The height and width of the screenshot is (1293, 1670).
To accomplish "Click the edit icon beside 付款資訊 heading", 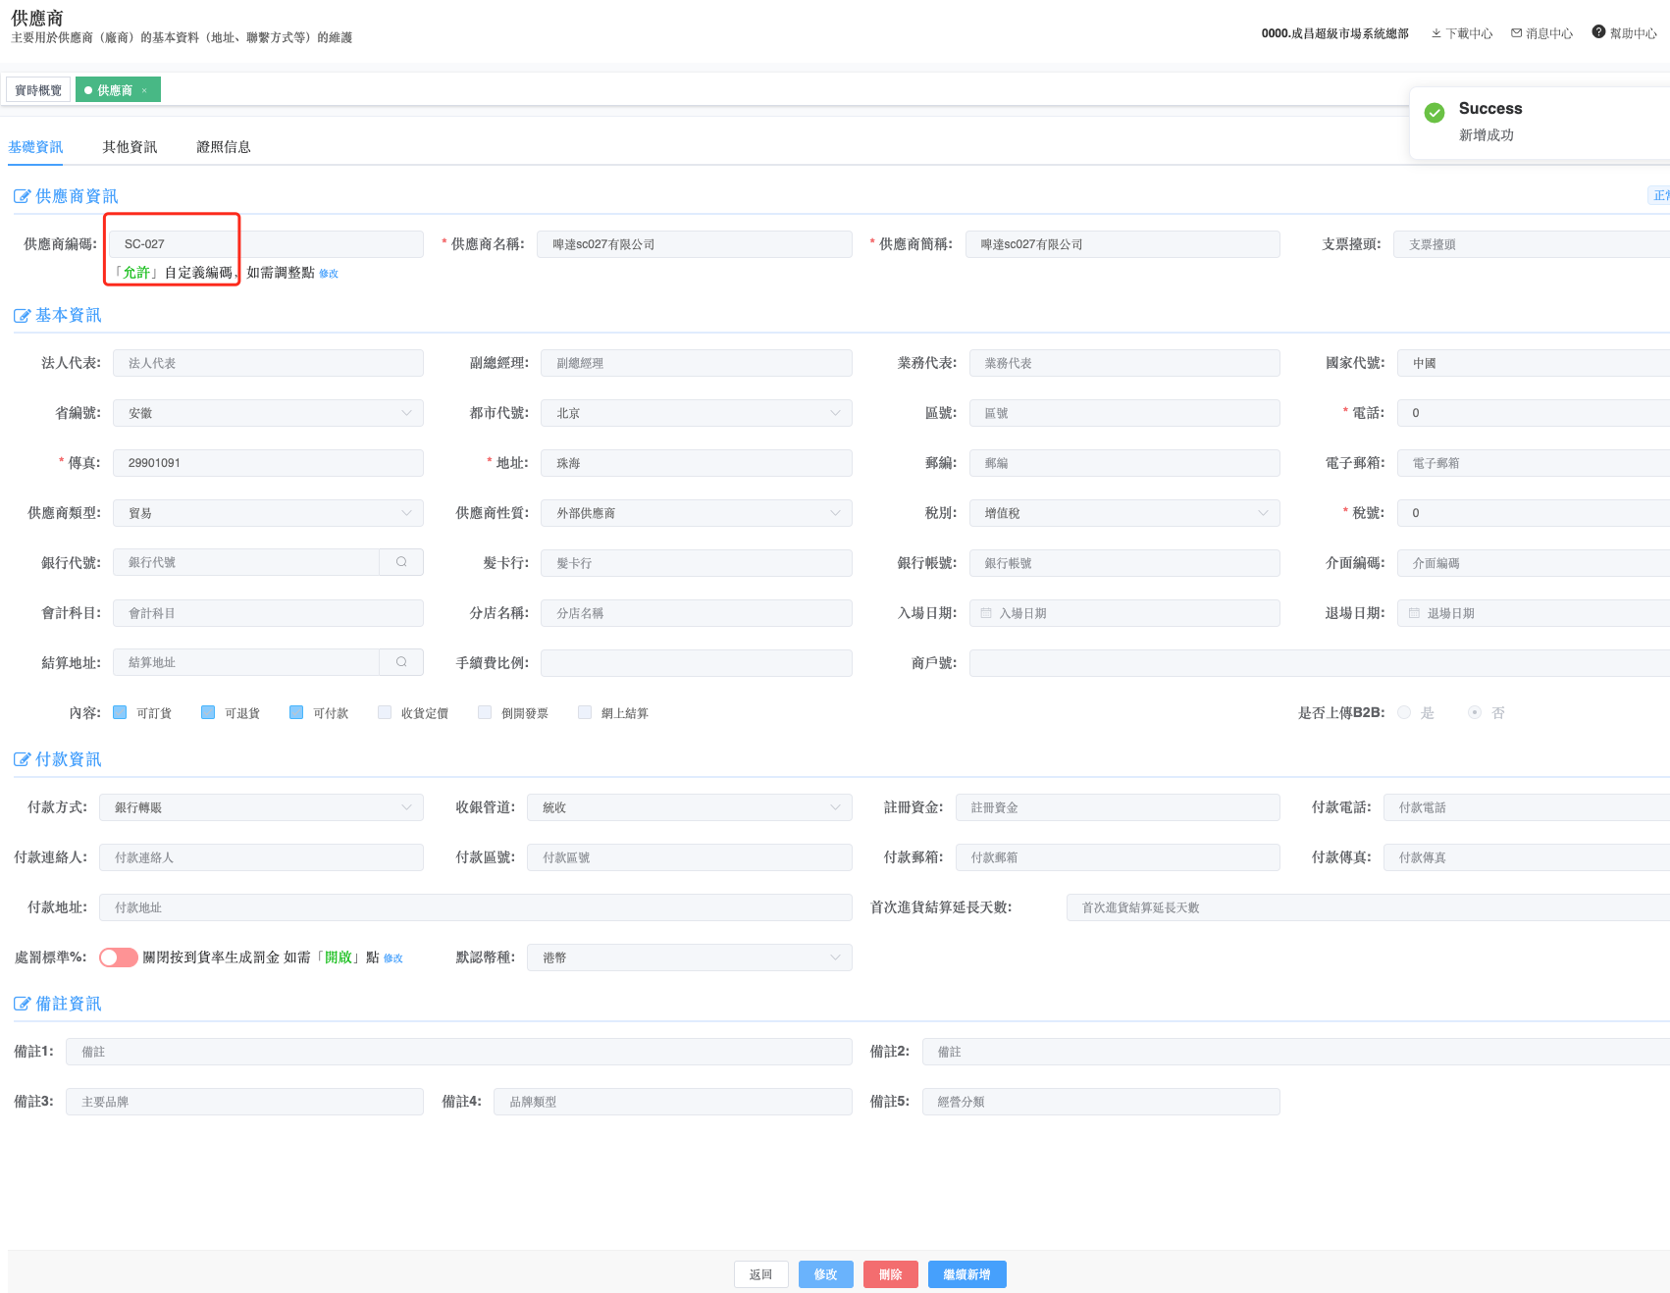I will coord(22,759).
